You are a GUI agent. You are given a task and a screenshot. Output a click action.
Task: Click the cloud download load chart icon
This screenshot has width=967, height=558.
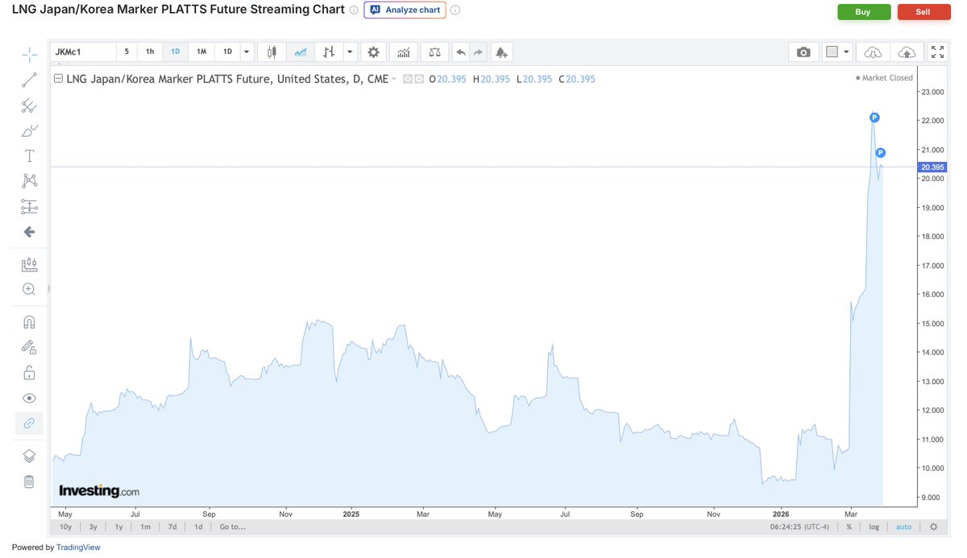tap(872, 52)
